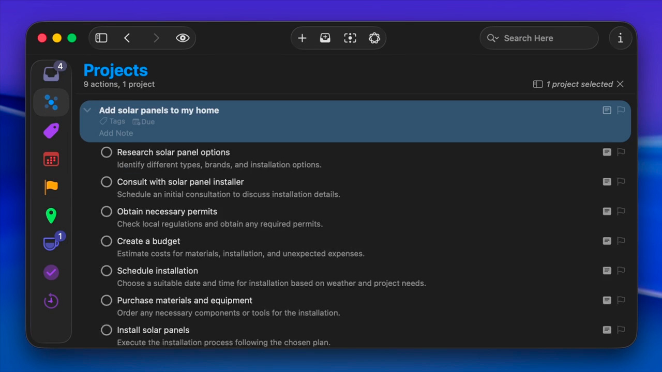
Task: Open the Forecast calendar perspective
Action: [51, 159]
